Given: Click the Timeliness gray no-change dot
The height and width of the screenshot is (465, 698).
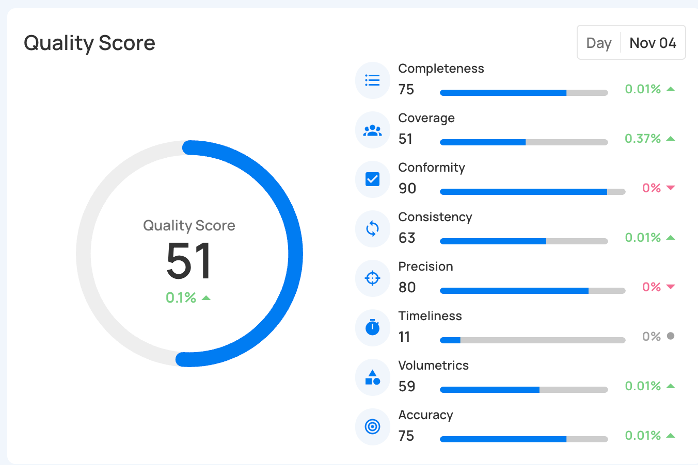Looking at the screenshot, I should tap(671, 336).
